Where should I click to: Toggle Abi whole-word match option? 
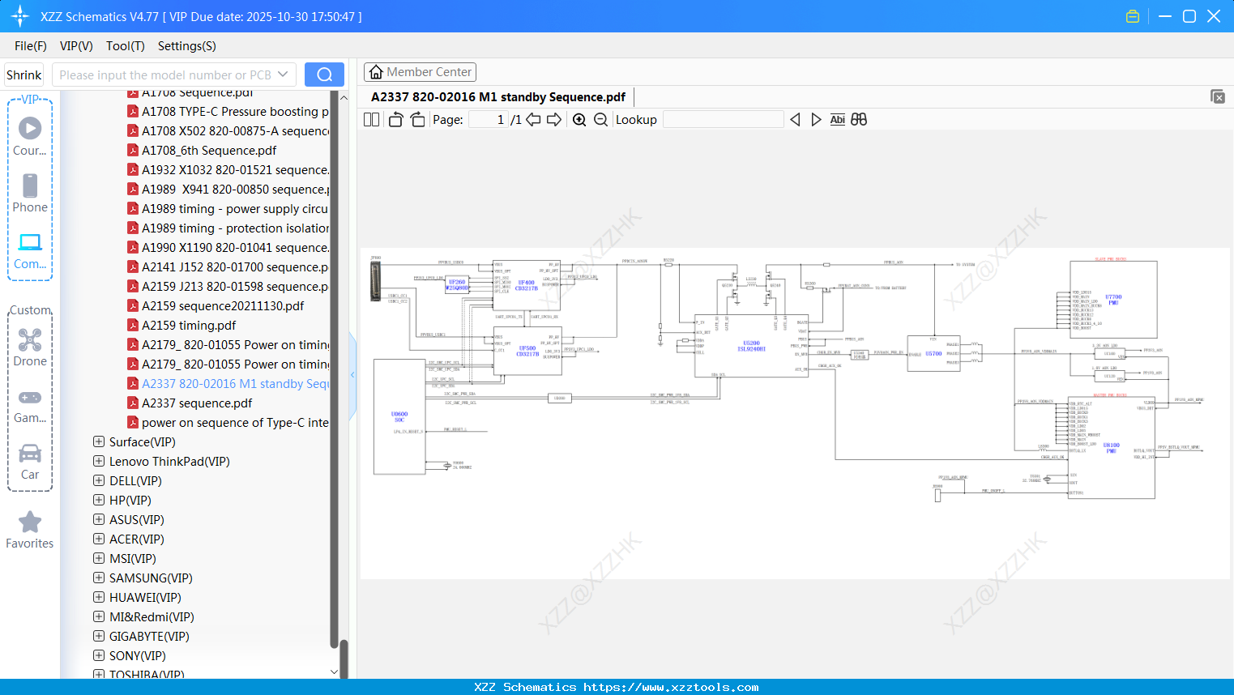tap(837, 120)
